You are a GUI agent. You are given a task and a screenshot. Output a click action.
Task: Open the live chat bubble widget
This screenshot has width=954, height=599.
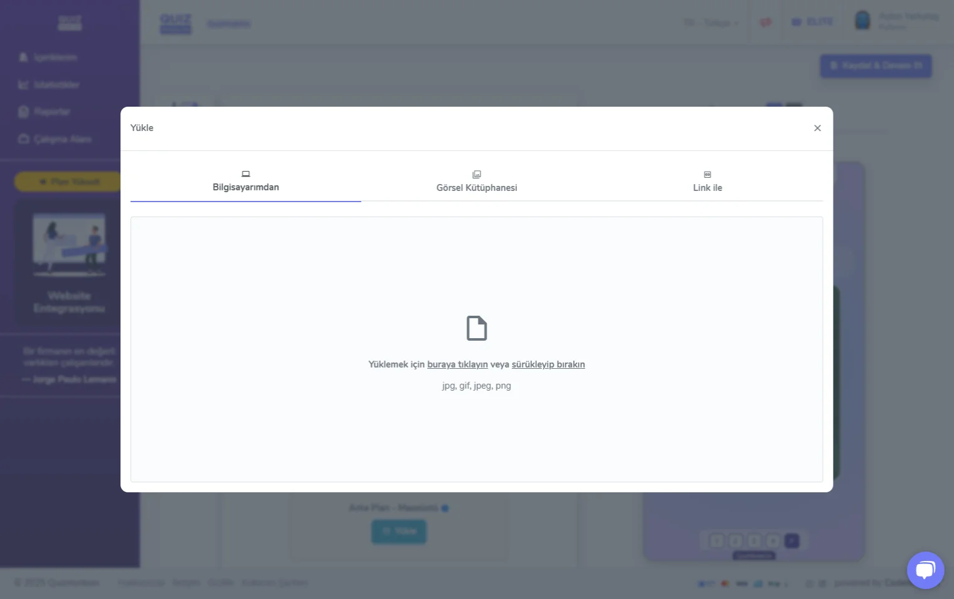click(x=925, y=570)
